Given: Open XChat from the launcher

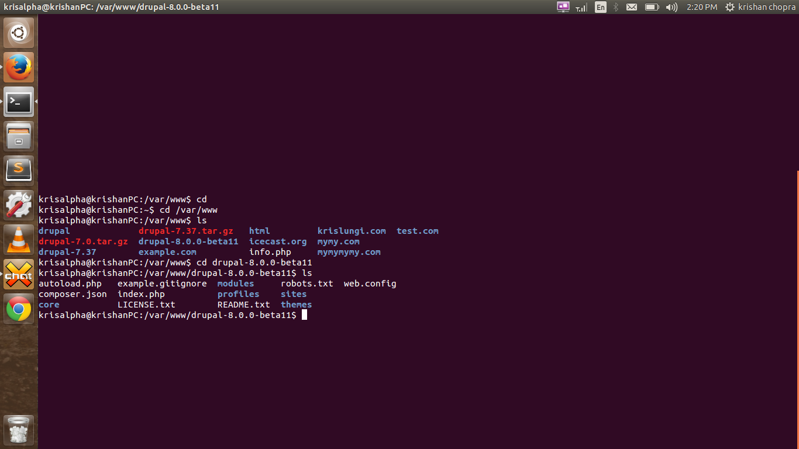Looking at the screenshot, I should pyautogui.click(x=19, y=275).
